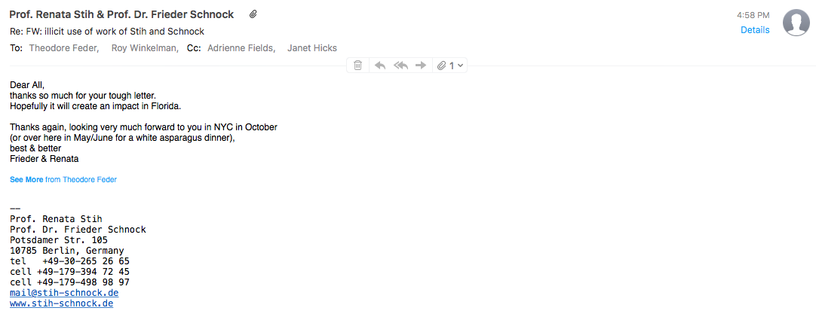Click the email subject line
Screen dimensions: 816x323
(x=106, y=31)
